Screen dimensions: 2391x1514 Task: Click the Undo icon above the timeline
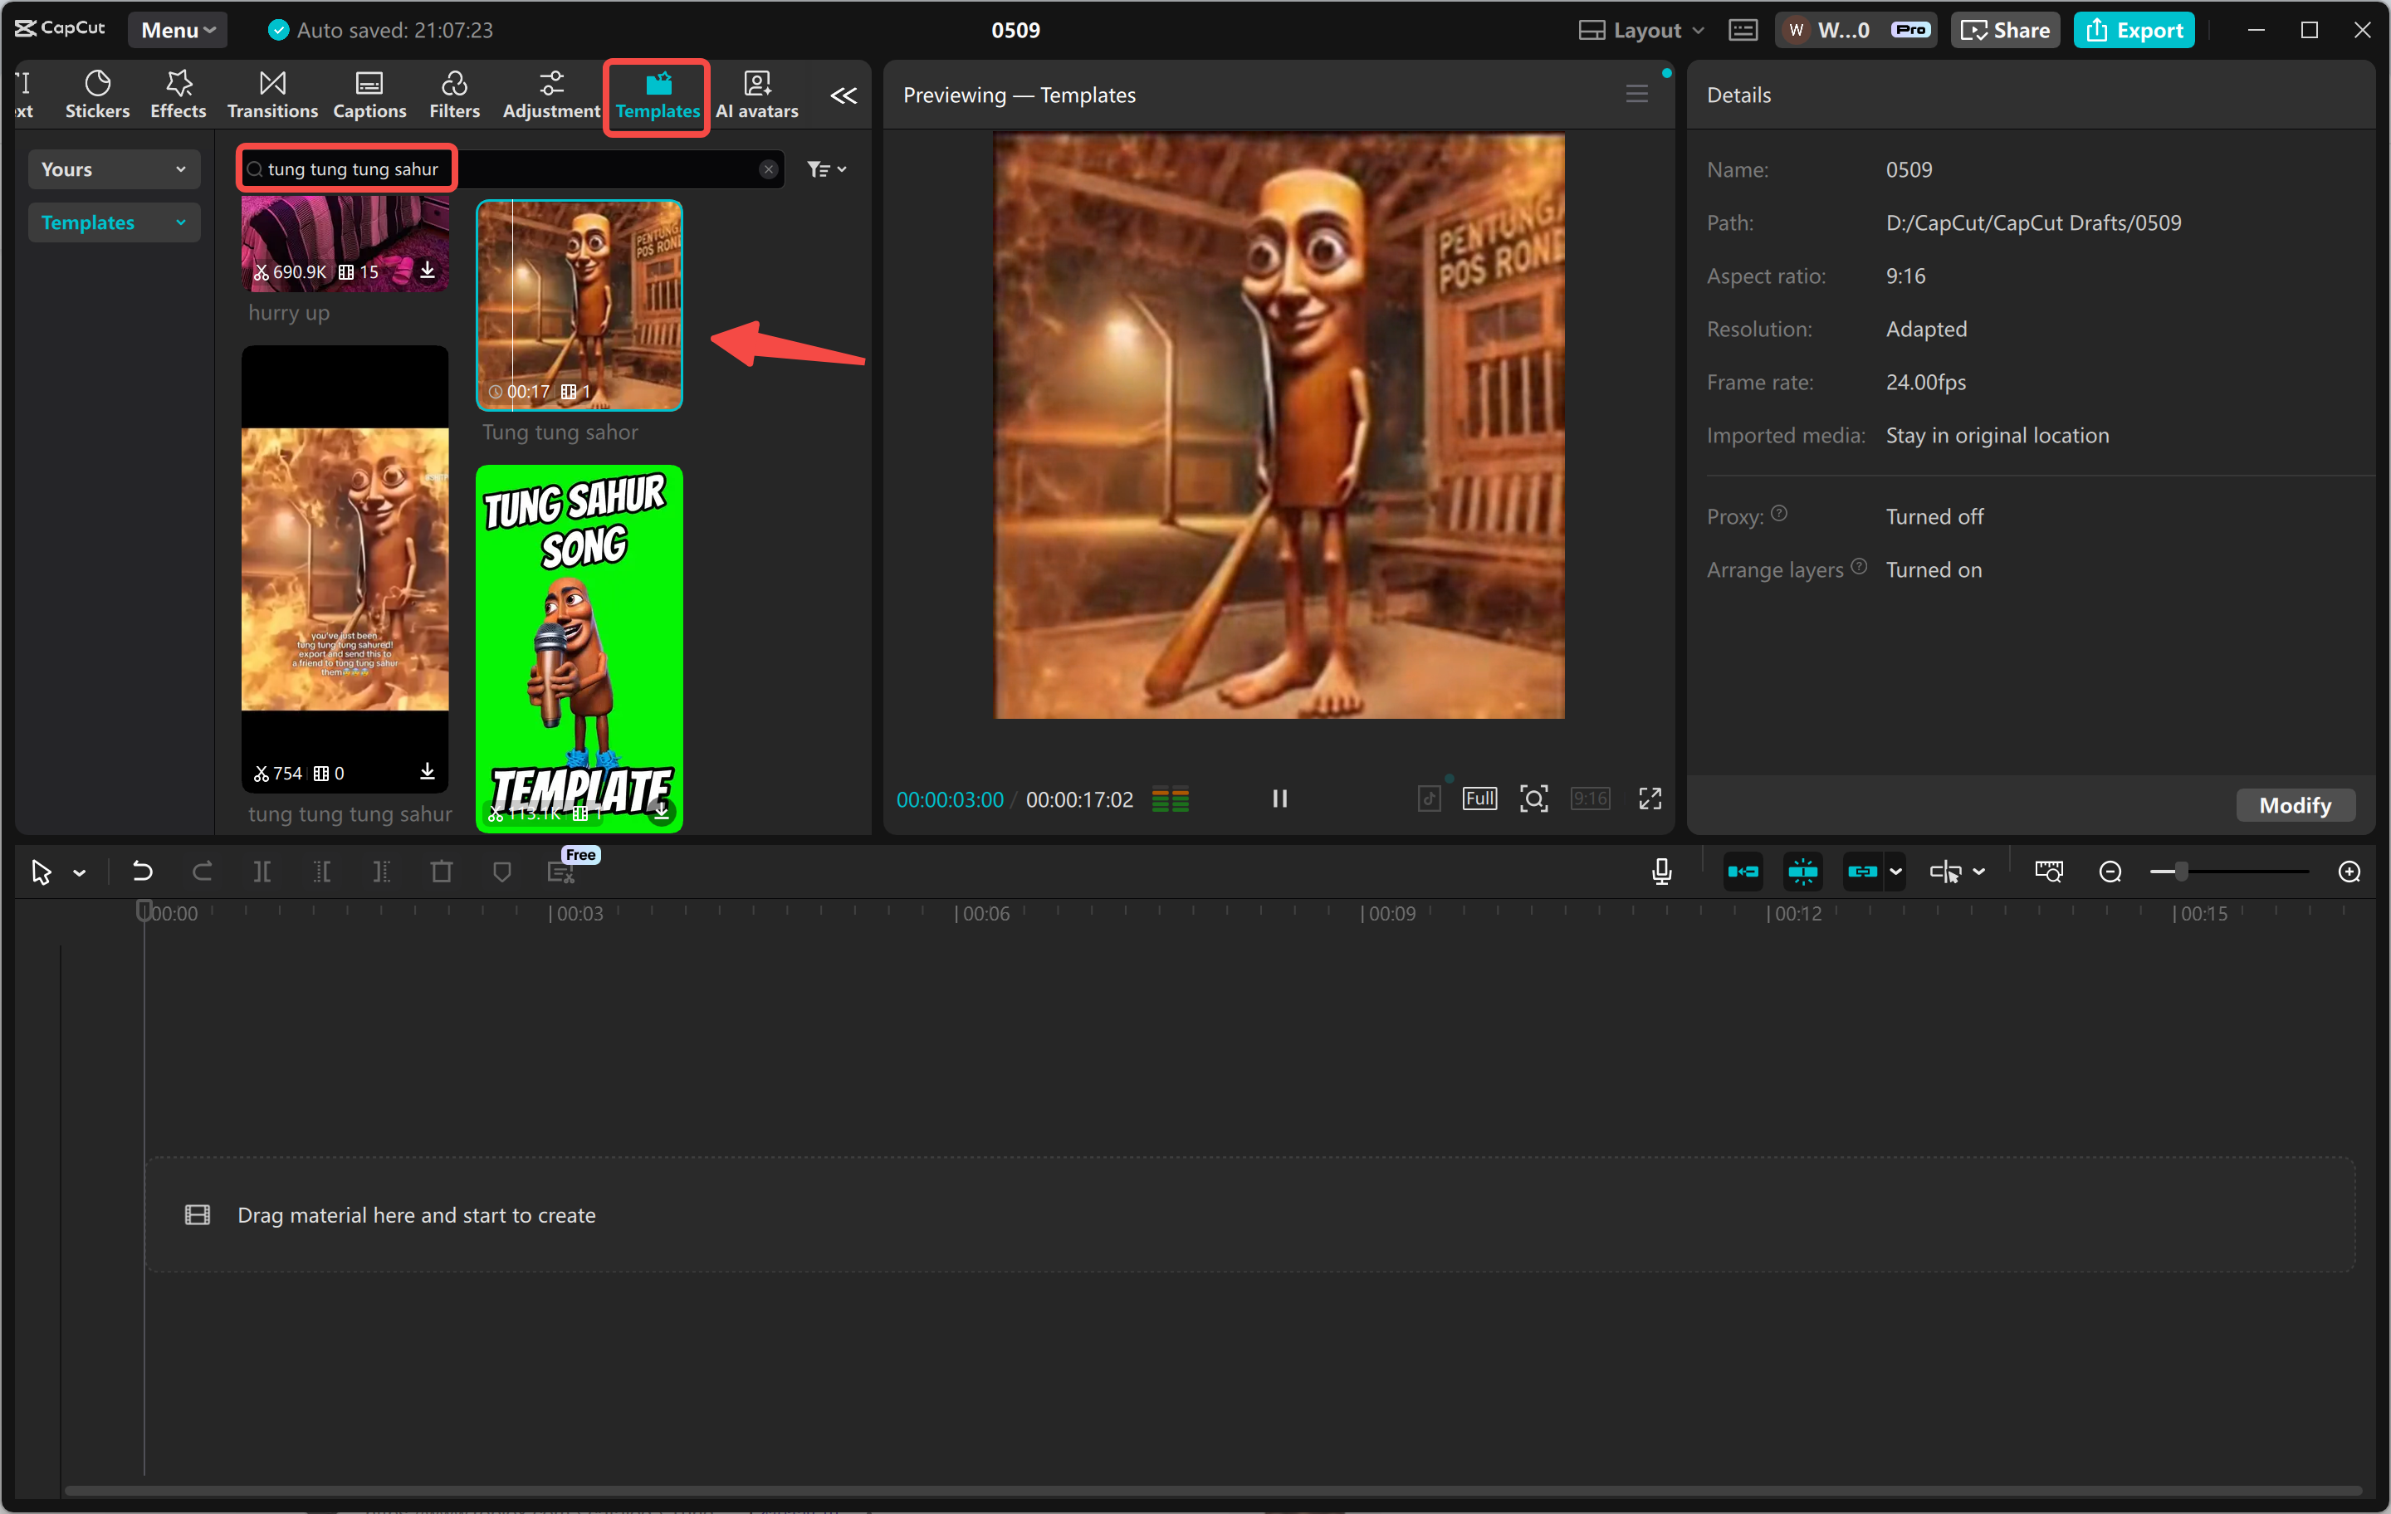click(x=142, y=871)
